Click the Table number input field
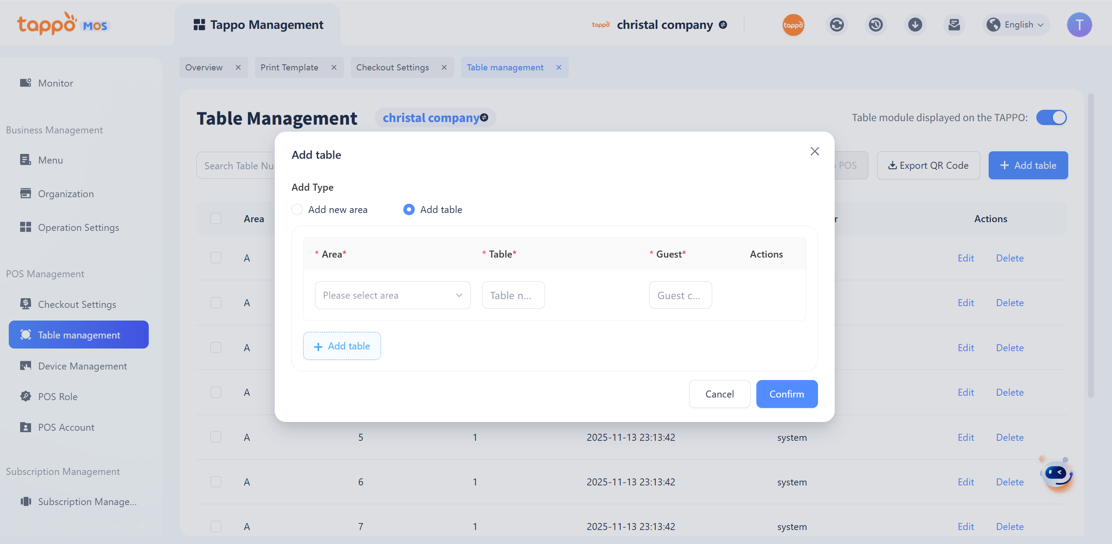The height and width of the screenshot is (544, 1112). click(x=513, y=295)
